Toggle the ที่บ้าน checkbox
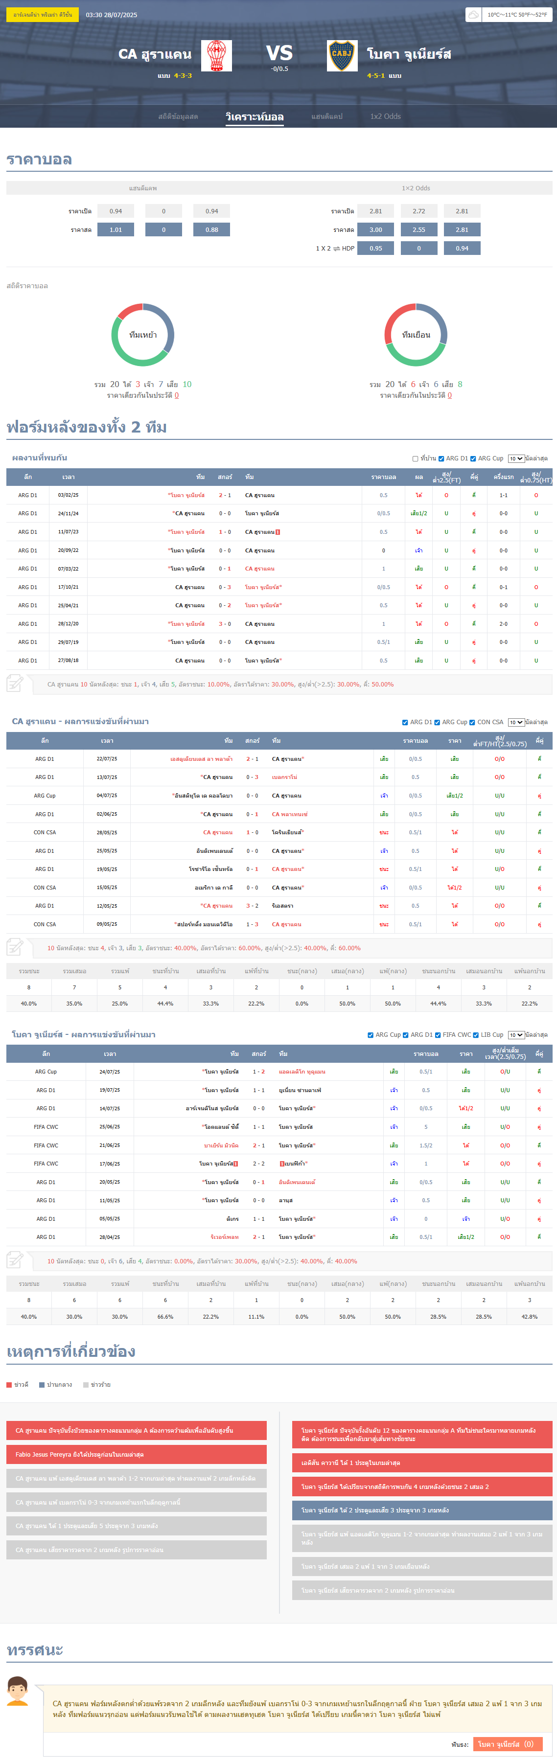Screen dimensions: 557x1761 coord(416,458)
